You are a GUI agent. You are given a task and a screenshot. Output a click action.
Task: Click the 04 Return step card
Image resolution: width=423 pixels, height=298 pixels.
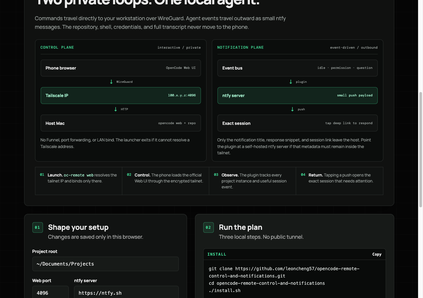[339, 181]
